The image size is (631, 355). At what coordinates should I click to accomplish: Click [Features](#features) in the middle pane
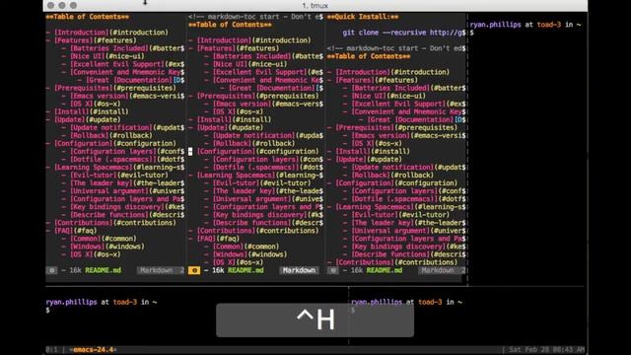coord(238,48)
